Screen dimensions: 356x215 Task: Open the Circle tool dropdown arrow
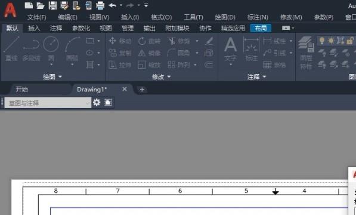(x=51, y=64)
